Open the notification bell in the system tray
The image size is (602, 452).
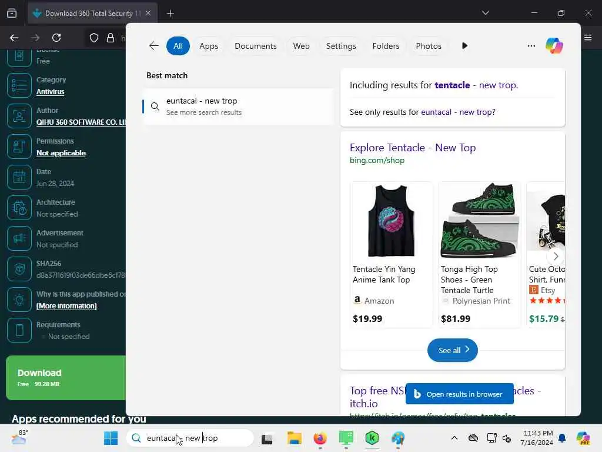562,438
